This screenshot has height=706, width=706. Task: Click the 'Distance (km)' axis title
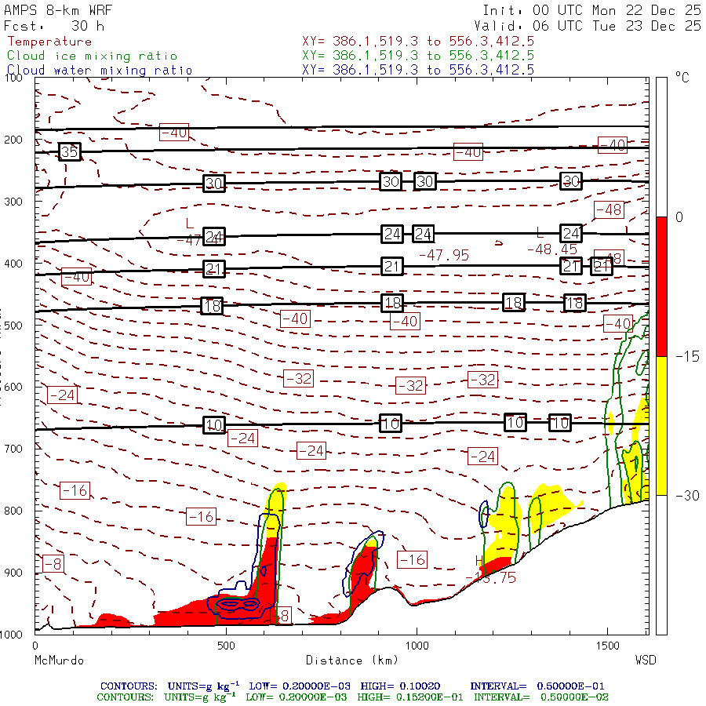pyautogui.click(x=352, y=660)
